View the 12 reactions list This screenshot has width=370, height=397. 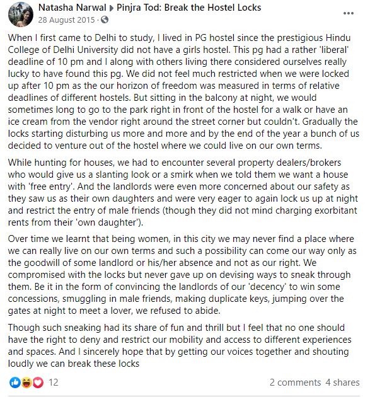[x=53, y=383]
